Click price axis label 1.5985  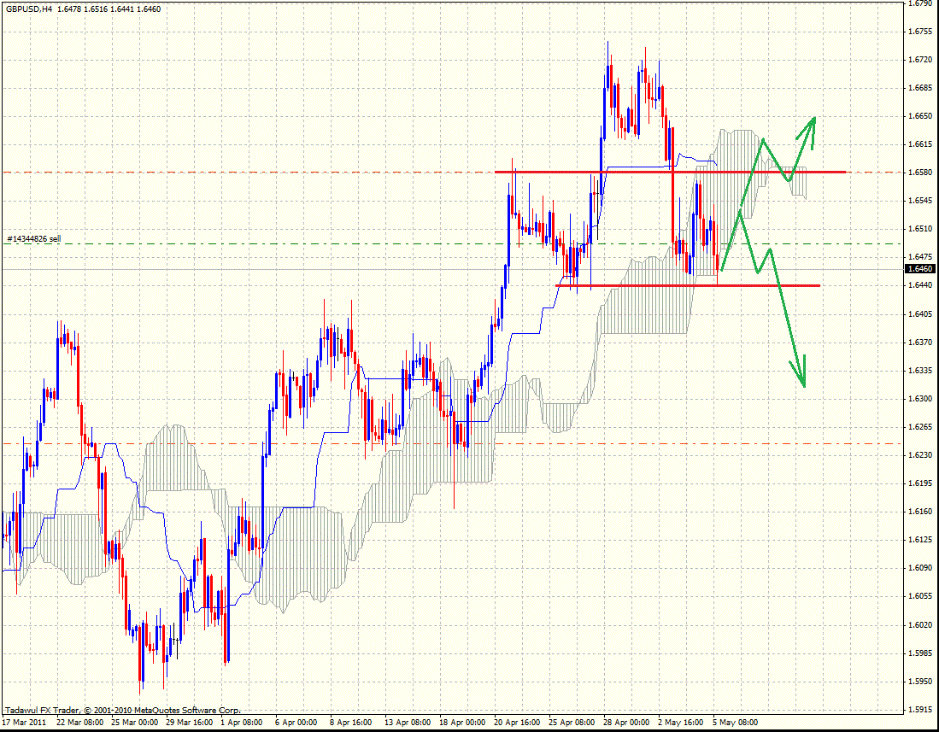(x=920, y=653)
